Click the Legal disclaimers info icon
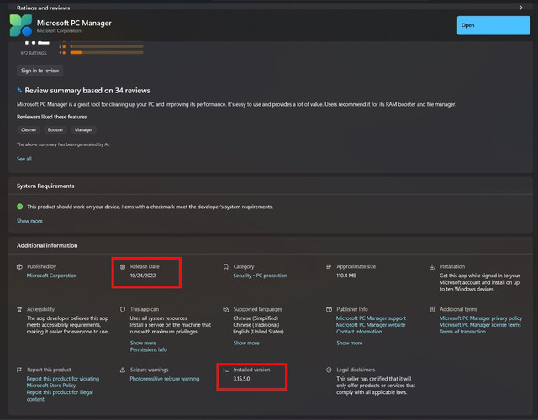This screenshot has height=420, width=538. click(329, 370)
